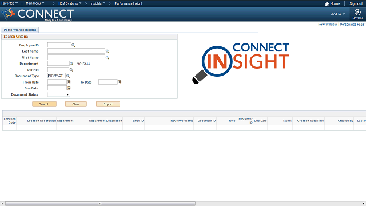Screen dimensions: 366x206
Task: Click the Search button
Action: click(44, 104)
